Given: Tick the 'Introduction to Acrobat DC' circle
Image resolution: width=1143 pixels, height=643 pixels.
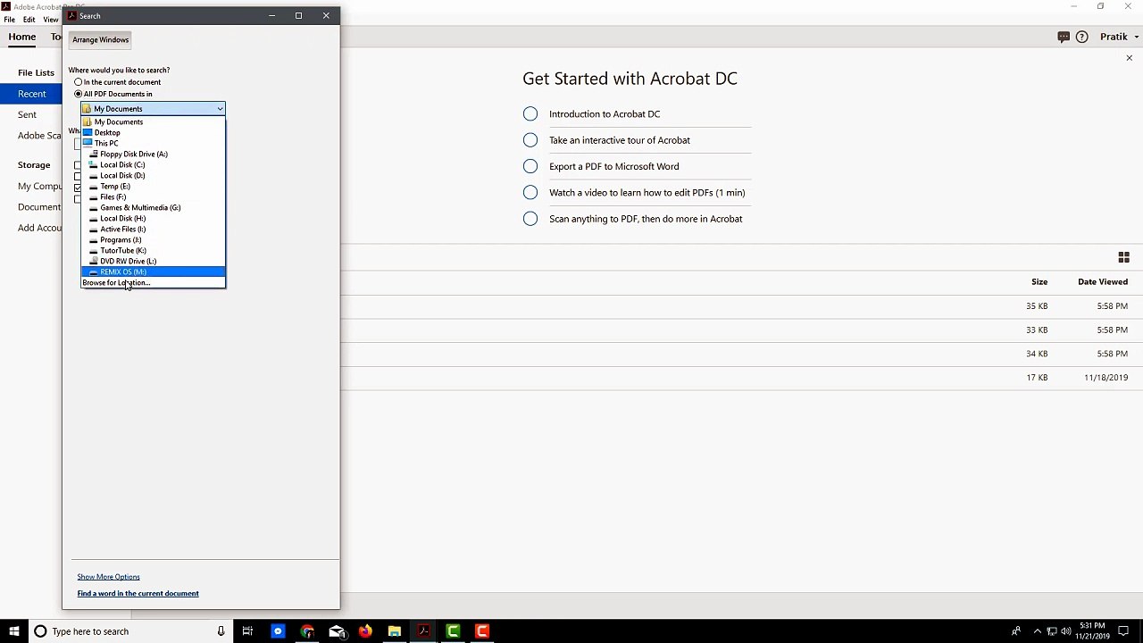Looking at the screenshot, I should 530,114.
